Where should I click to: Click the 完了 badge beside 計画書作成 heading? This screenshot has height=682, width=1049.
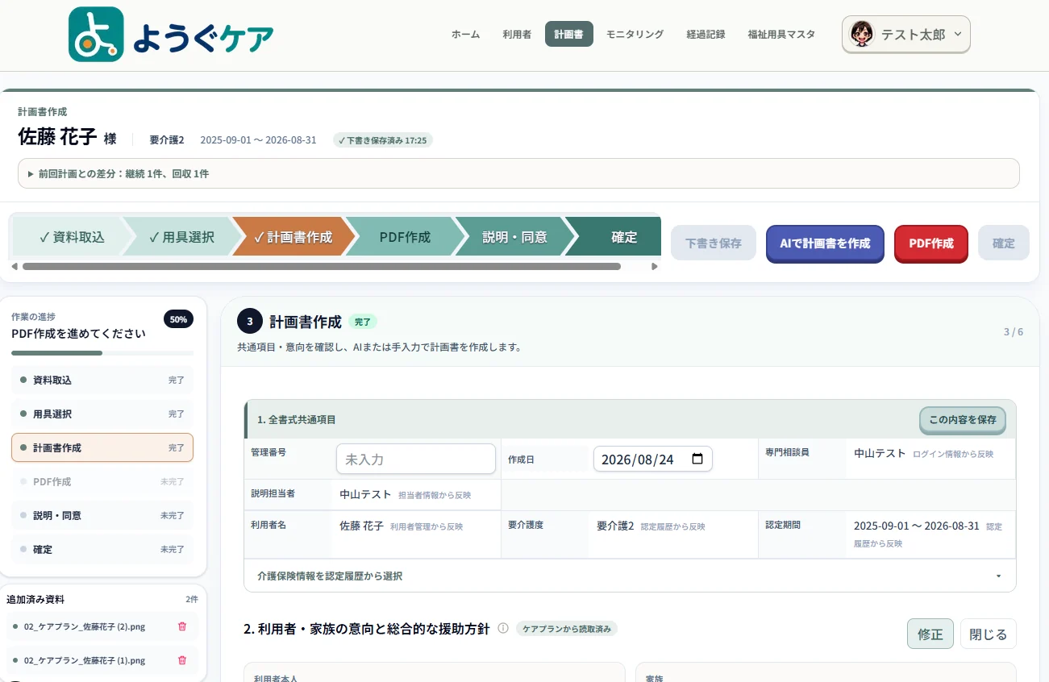[x=363, y=322]
